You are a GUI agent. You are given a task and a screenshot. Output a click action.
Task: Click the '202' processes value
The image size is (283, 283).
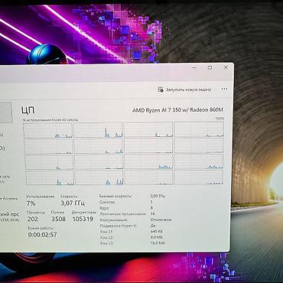33,219
